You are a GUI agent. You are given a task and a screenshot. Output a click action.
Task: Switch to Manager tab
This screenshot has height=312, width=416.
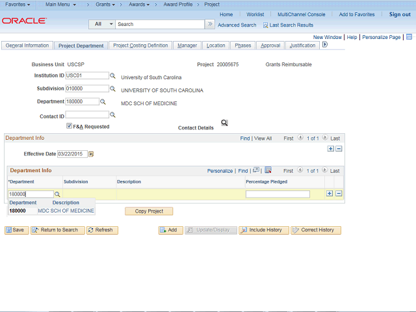tap(187, 45)
